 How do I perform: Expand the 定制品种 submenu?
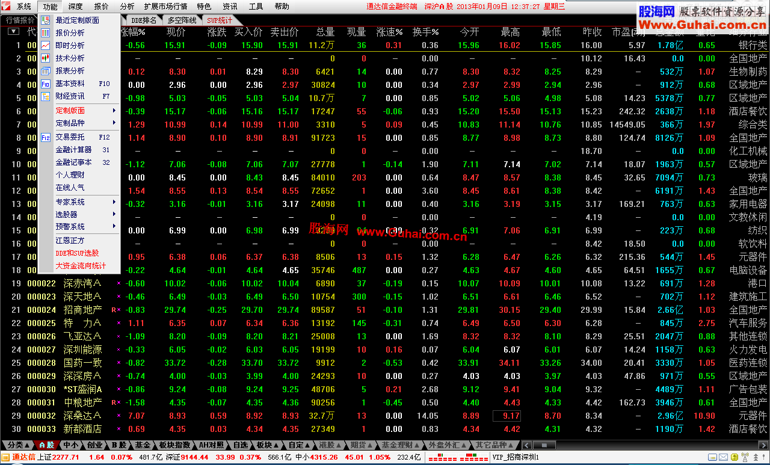pos(79,123)
